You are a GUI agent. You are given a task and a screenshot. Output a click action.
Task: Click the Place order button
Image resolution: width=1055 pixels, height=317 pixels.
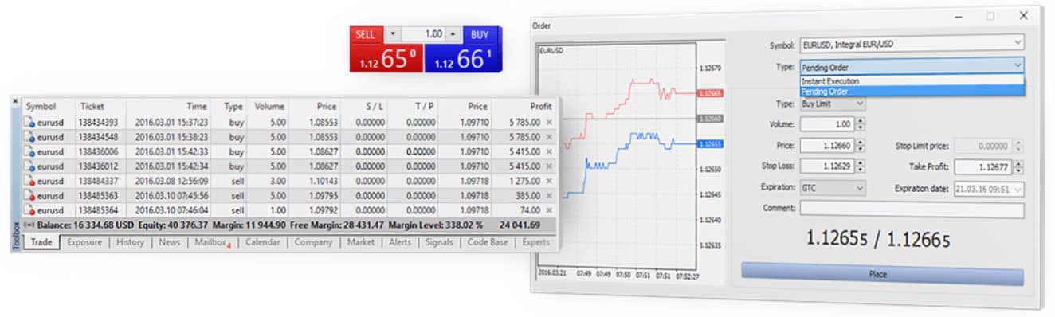[882, 274]
